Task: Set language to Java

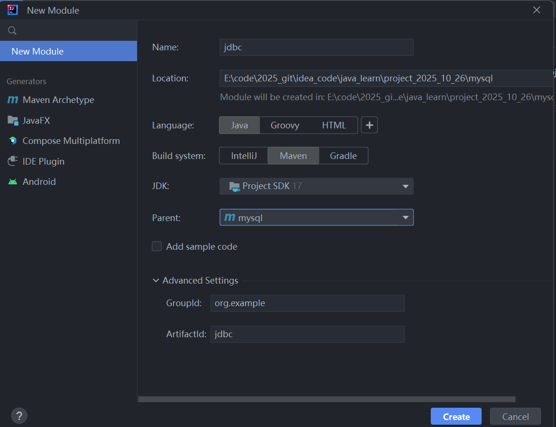Action: point(239,126)
